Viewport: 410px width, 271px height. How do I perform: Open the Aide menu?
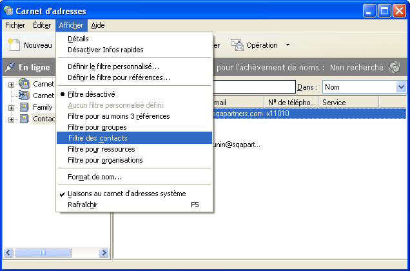(x=98, y=25)
